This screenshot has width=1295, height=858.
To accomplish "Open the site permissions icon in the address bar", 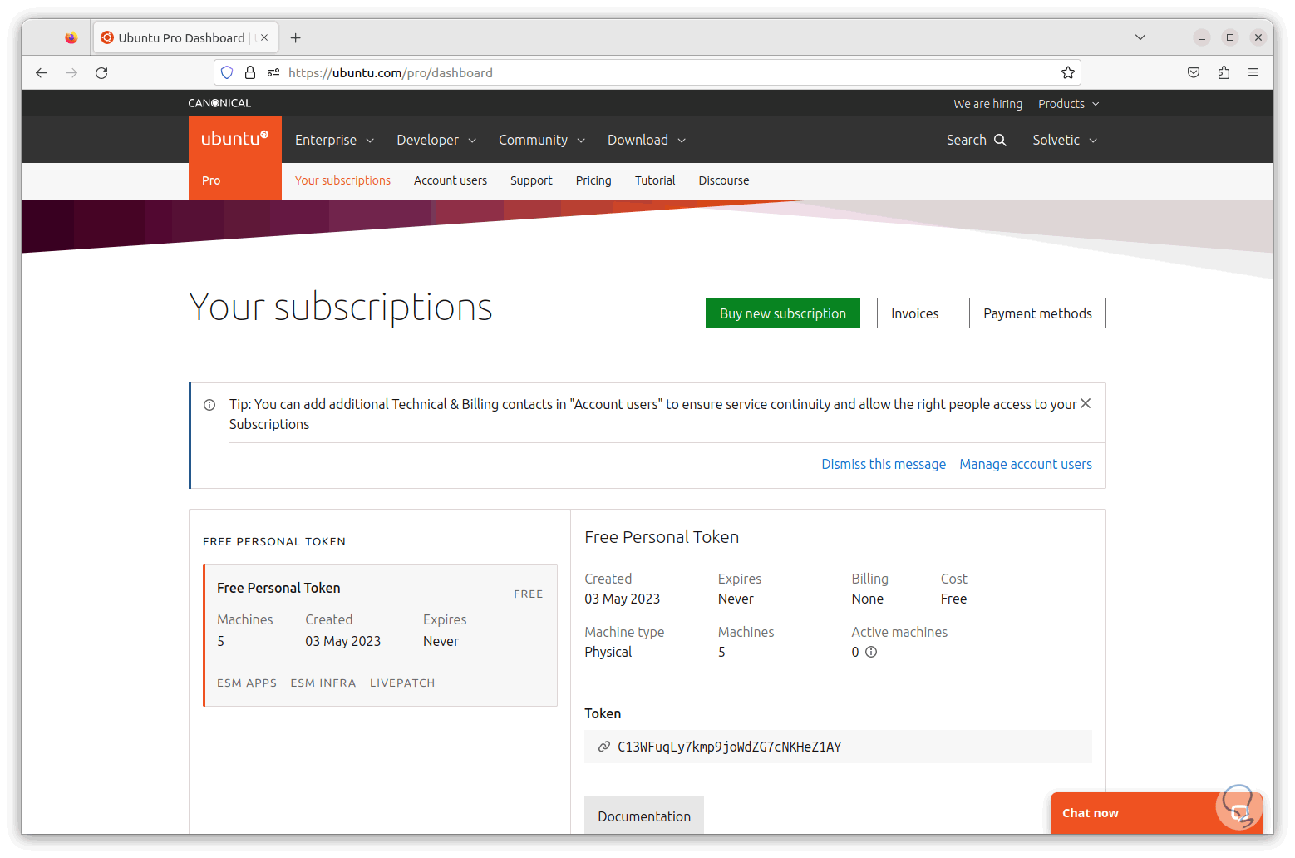I will [273, 73].
